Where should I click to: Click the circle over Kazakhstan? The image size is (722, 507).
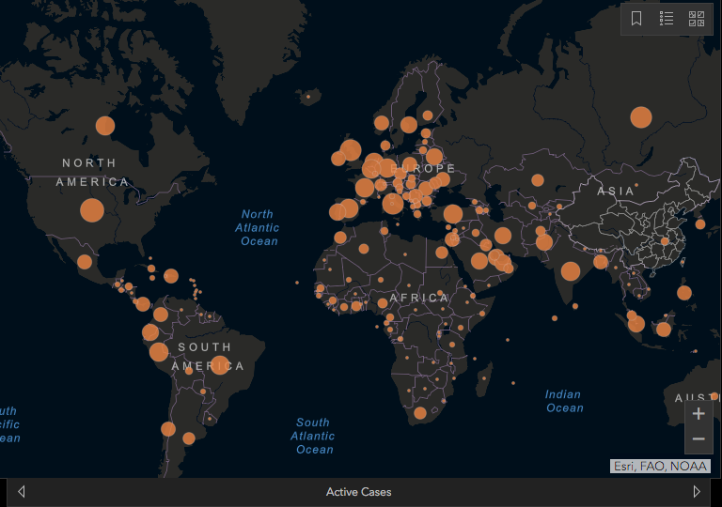click(538, 180)
